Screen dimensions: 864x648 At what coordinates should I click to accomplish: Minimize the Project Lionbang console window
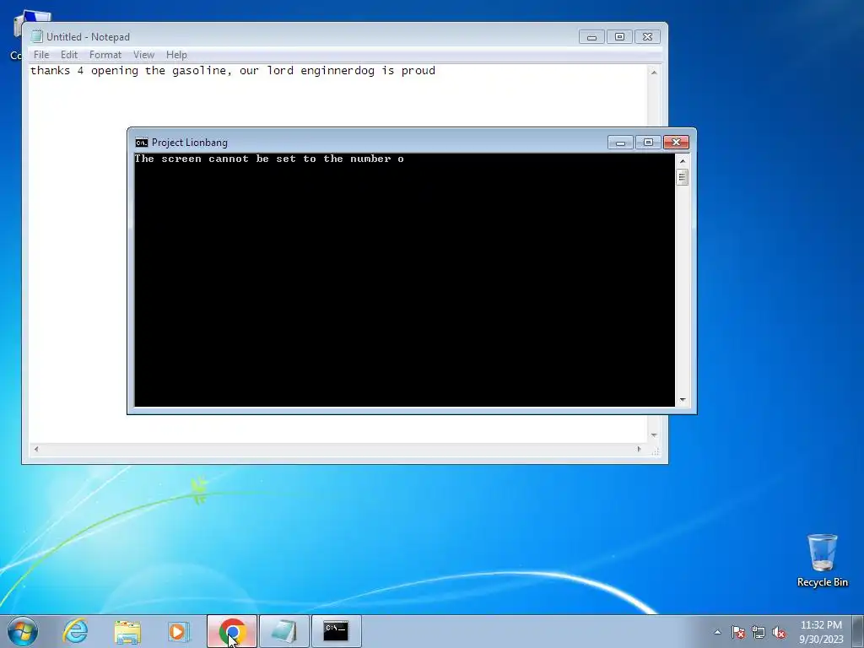[620, 143]
